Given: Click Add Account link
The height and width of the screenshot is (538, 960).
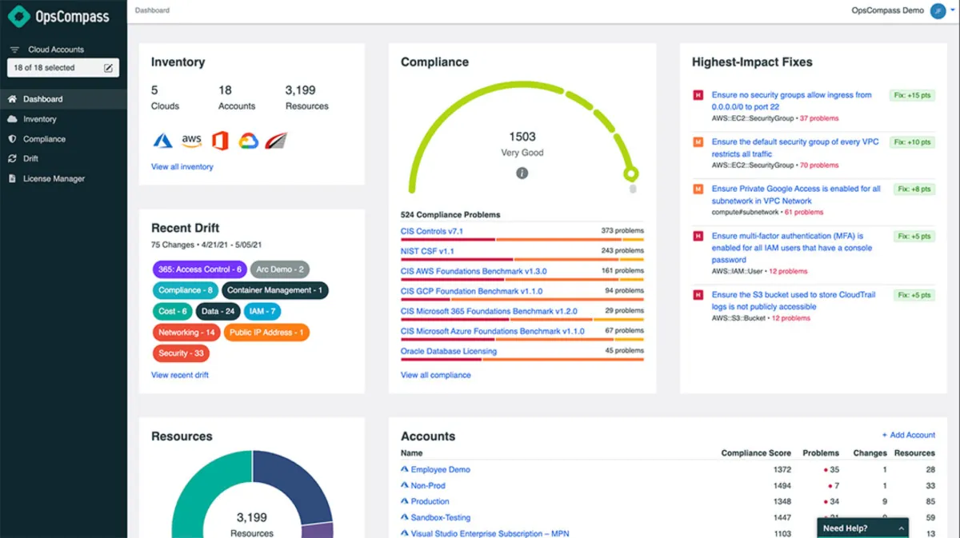Looking at the screenshot, I should [x=909, y=435].
